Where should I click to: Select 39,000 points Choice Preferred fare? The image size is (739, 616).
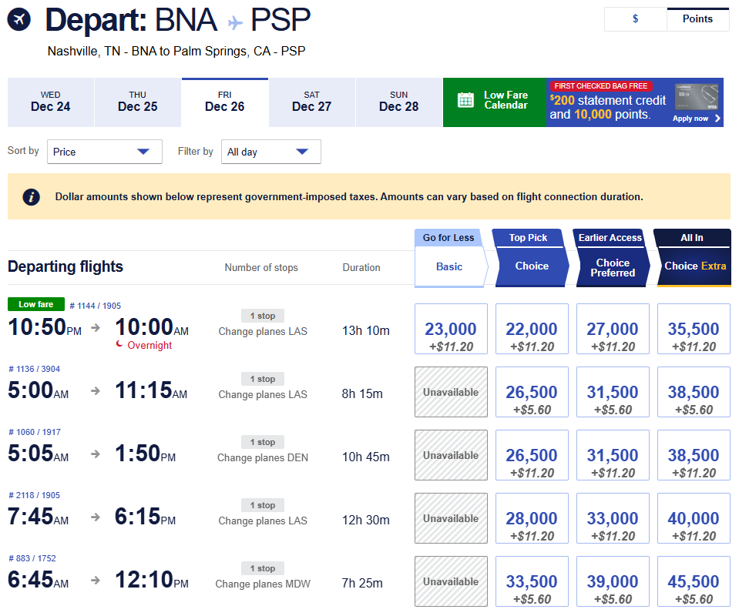(613, 581)
